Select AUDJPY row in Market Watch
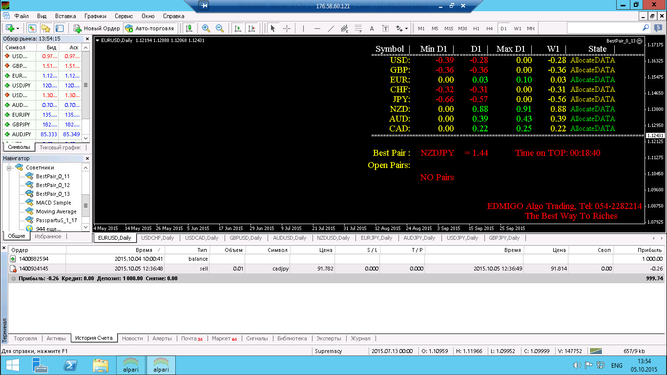 click(x=42, y=134)
